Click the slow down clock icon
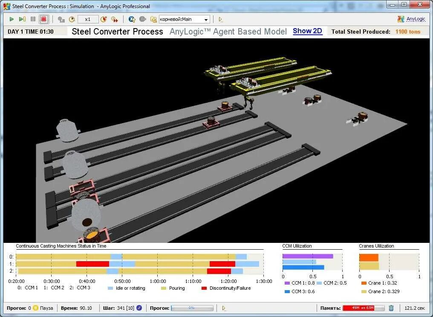The width and height of the screenshot is (433, 317). tap(72, 19)
